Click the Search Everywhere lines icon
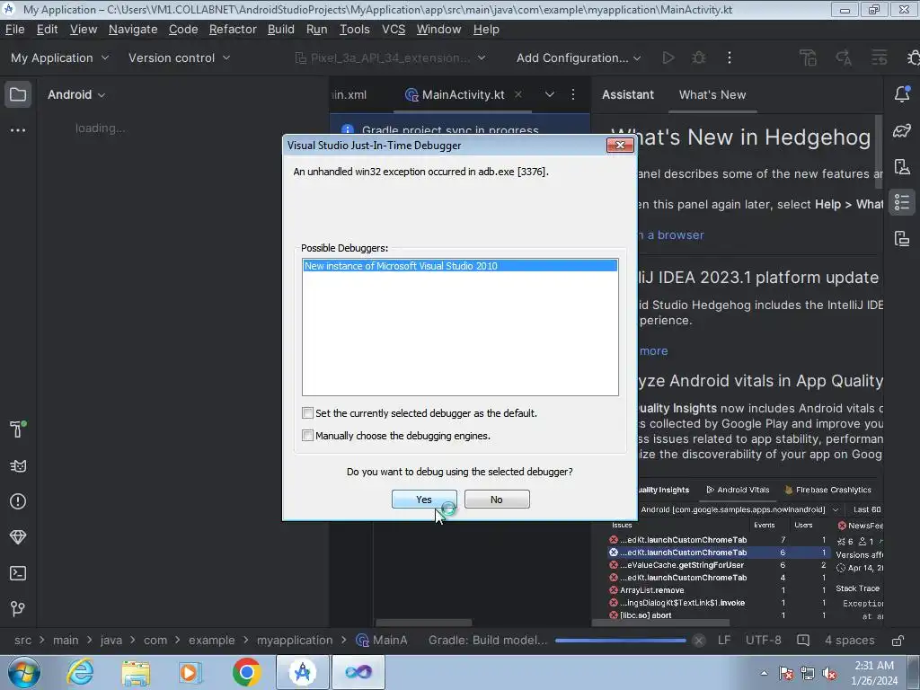Image resolution: width=920 pixels, height=690 pixels. pos(879,57)
